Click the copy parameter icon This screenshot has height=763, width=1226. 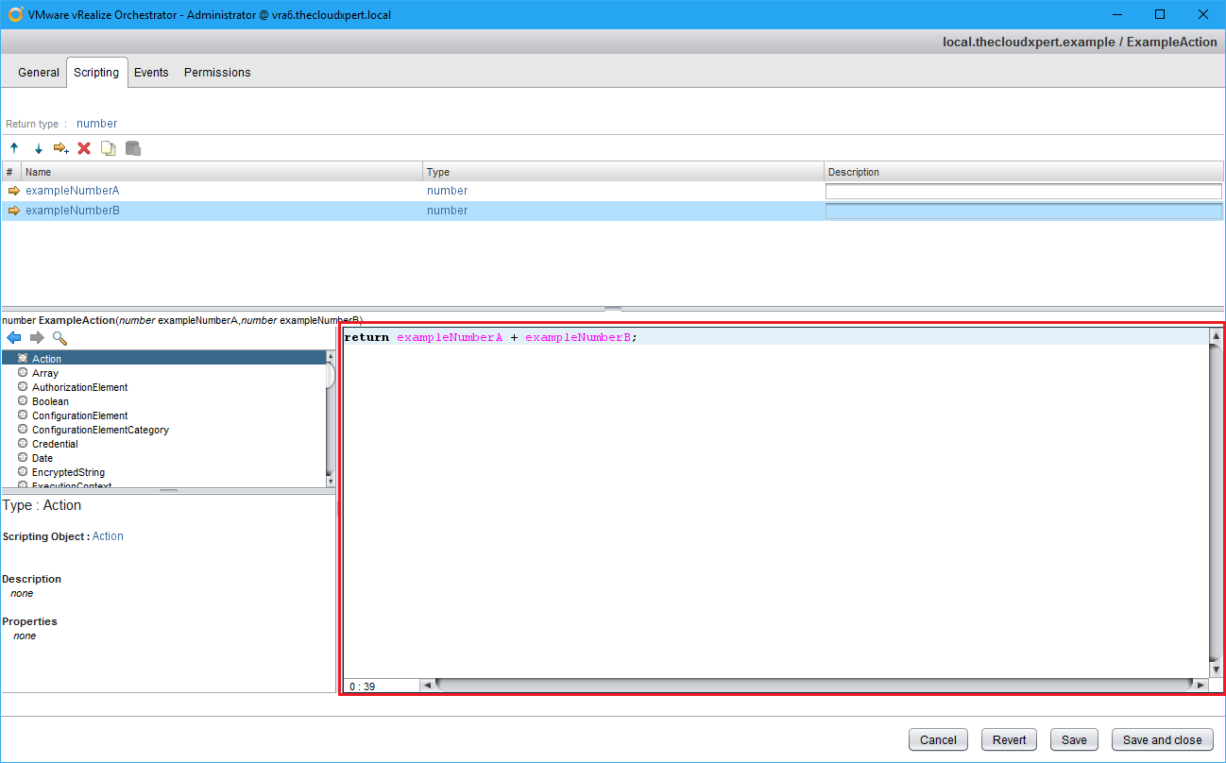tap(109, 148)
